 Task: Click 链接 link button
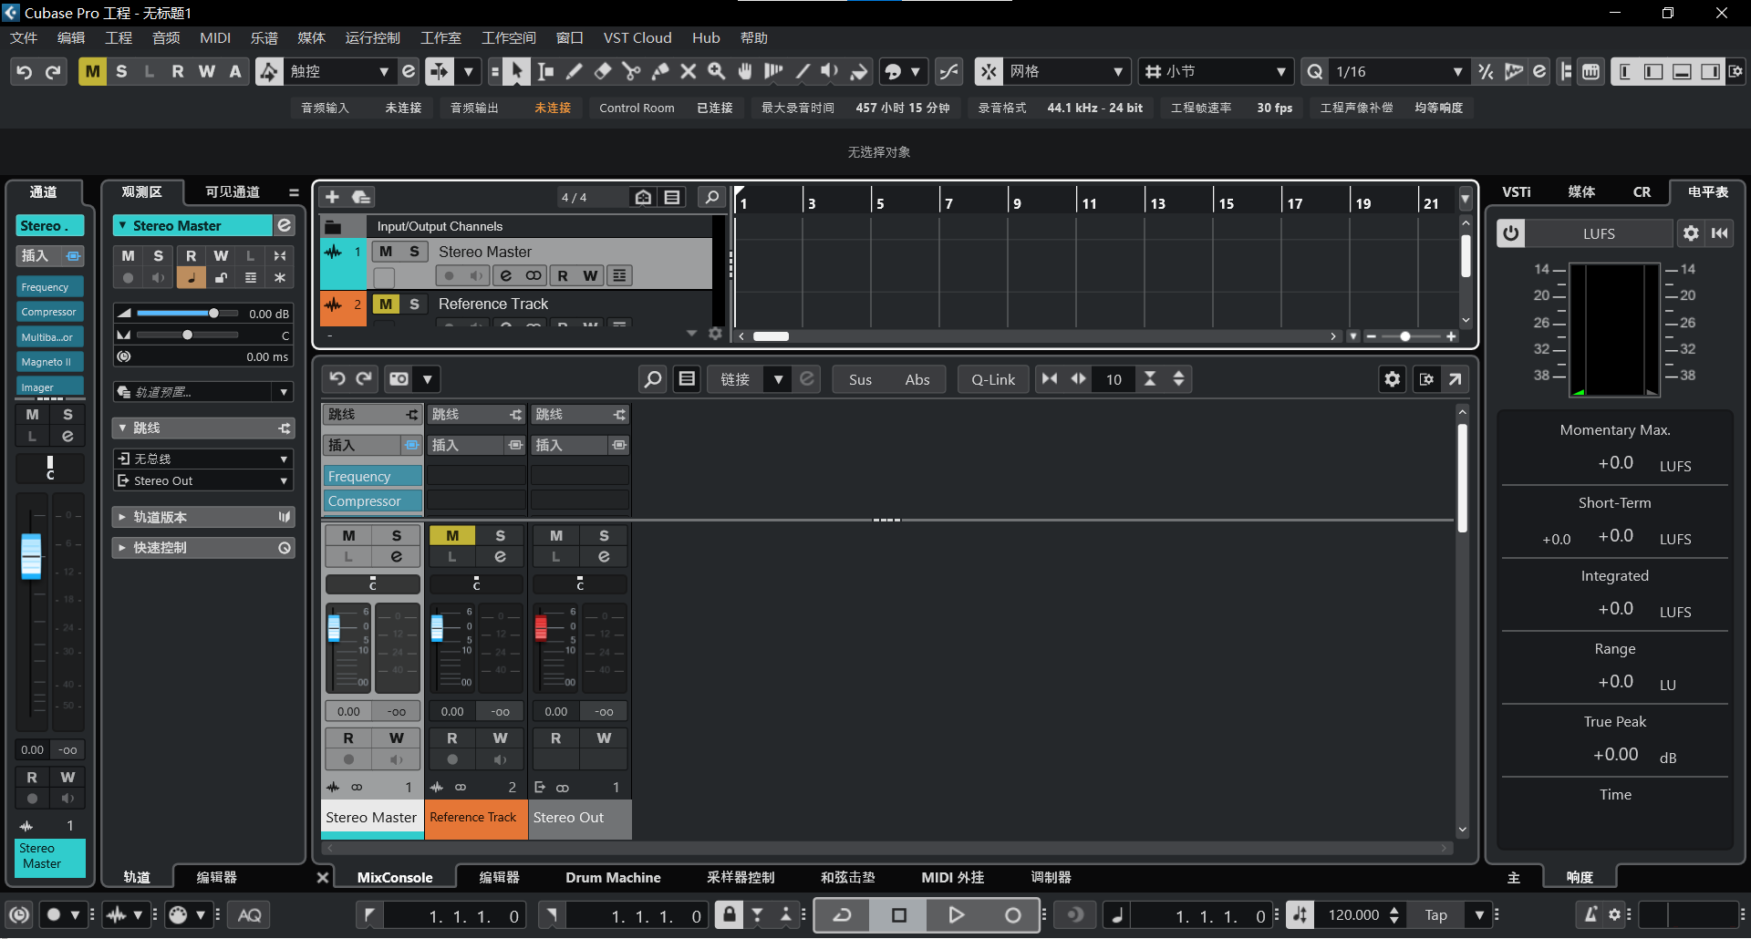(735, 379)
